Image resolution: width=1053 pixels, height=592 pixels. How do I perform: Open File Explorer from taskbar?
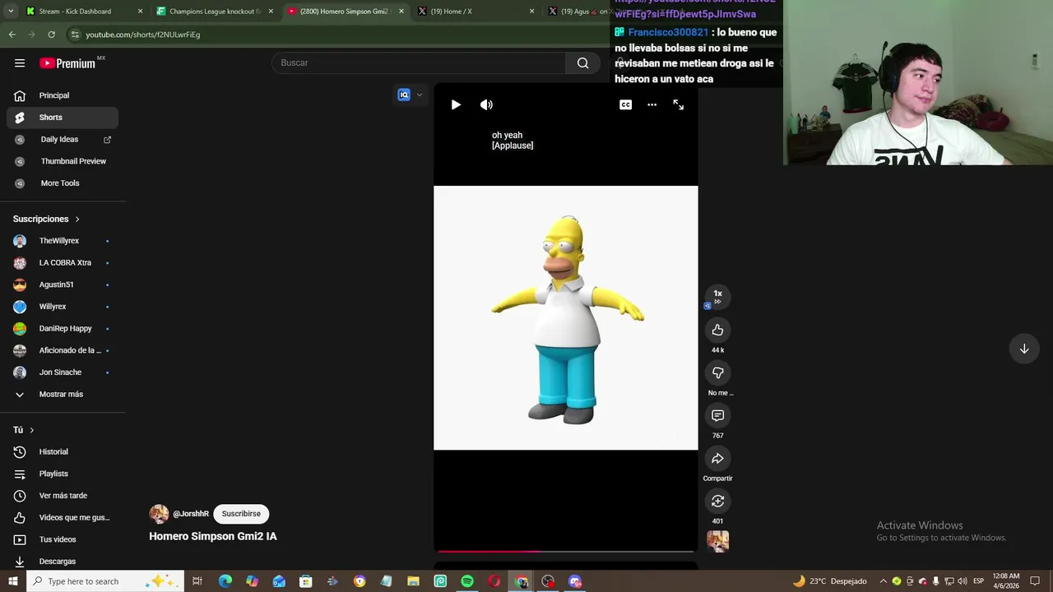click(x=413, y=581)
